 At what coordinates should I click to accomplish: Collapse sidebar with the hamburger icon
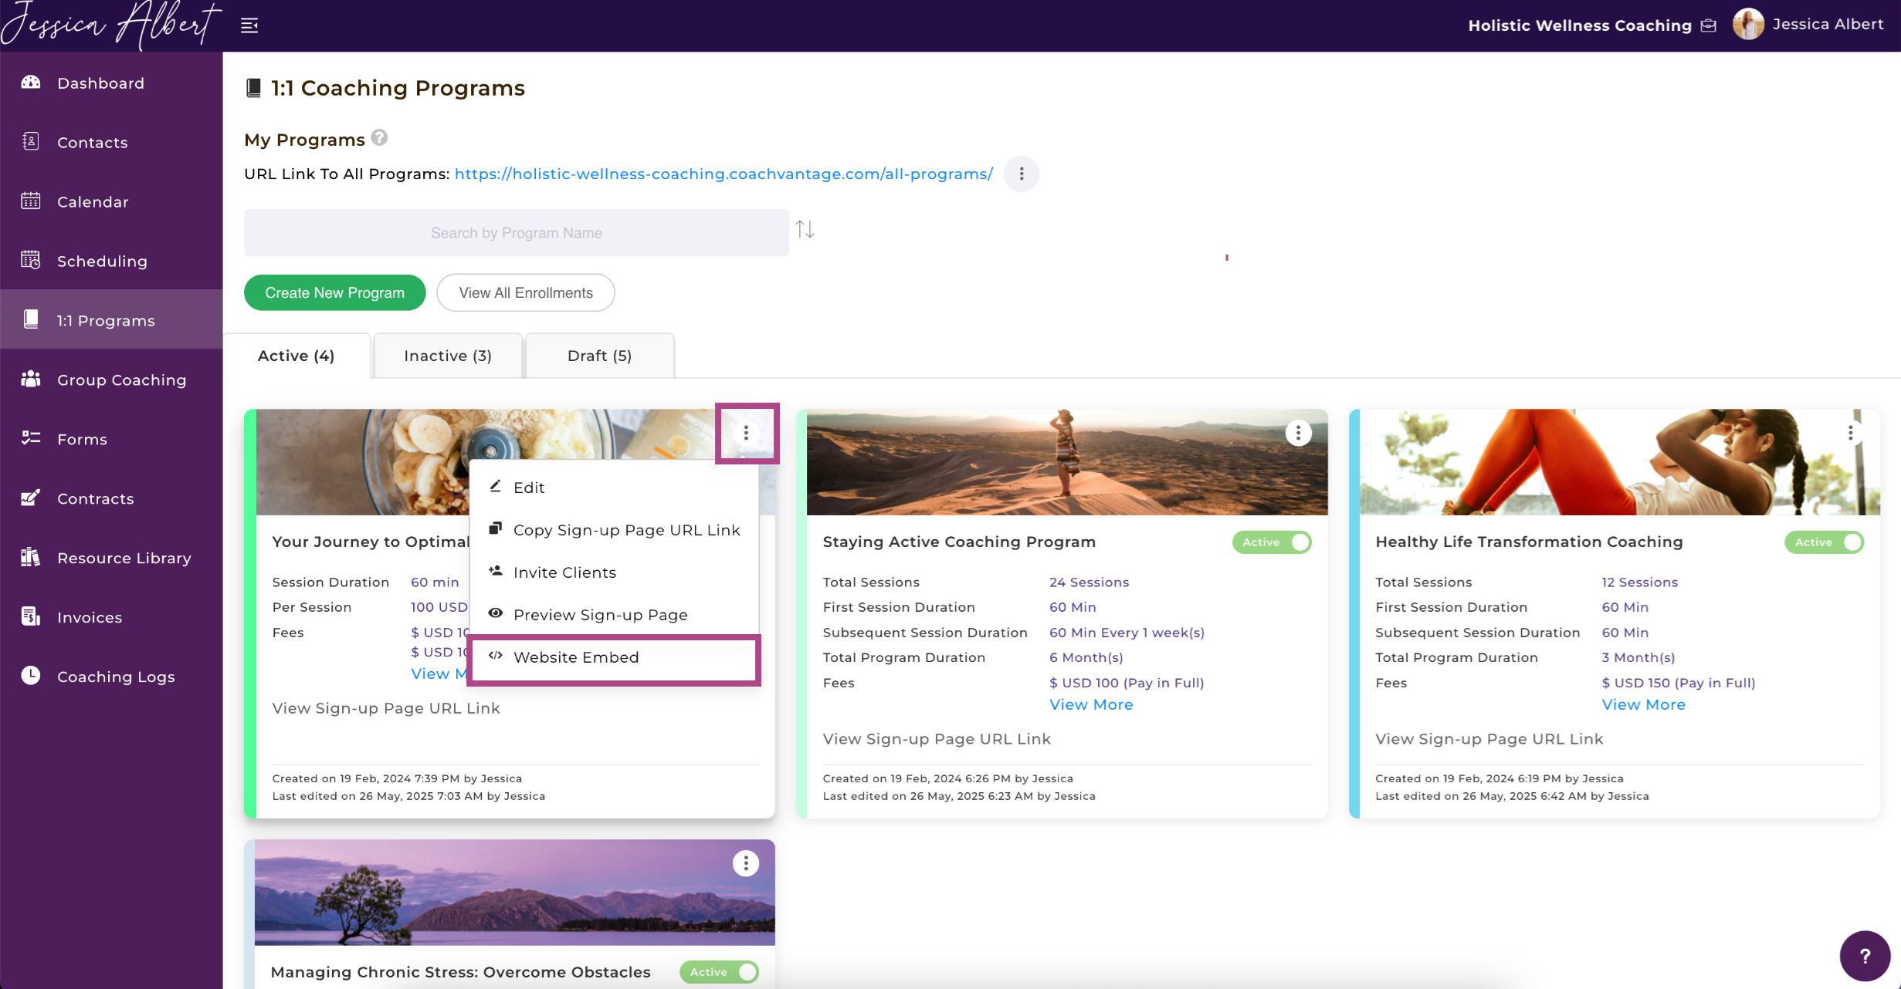click(x=249, y=25)
